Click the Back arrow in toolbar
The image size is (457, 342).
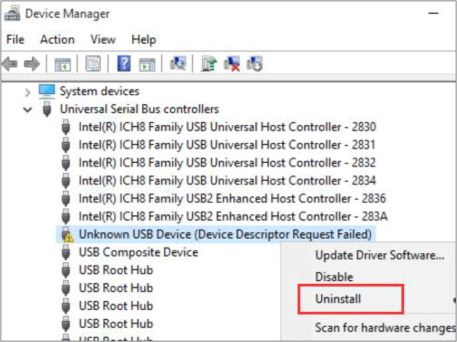(10, 64)
